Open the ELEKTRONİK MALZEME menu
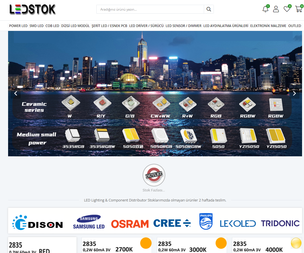 click(268, 26)
